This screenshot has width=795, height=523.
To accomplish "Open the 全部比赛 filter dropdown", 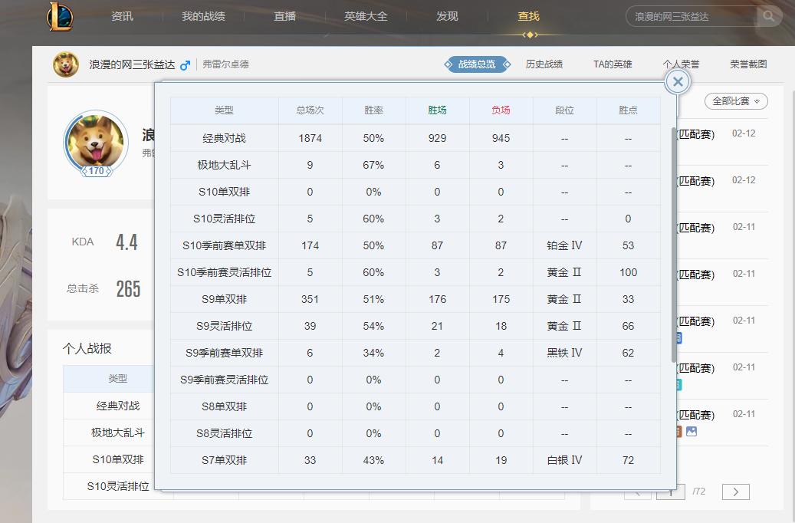I will pos(735,101).
